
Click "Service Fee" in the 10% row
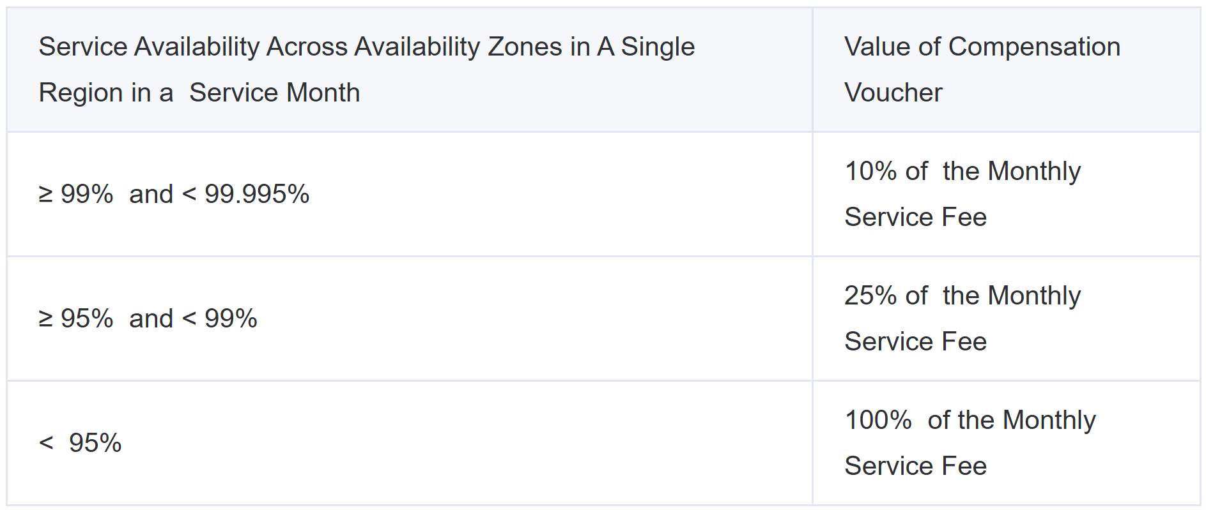tap(915, 218)
